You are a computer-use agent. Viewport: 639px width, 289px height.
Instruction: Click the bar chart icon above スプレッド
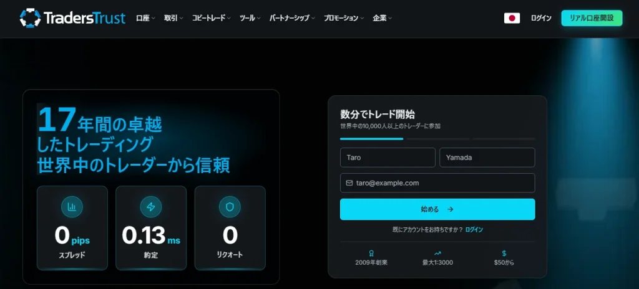(x=72, y=207)
